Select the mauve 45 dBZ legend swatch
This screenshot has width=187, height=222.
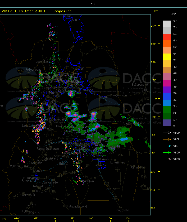(x=167, y=77)
